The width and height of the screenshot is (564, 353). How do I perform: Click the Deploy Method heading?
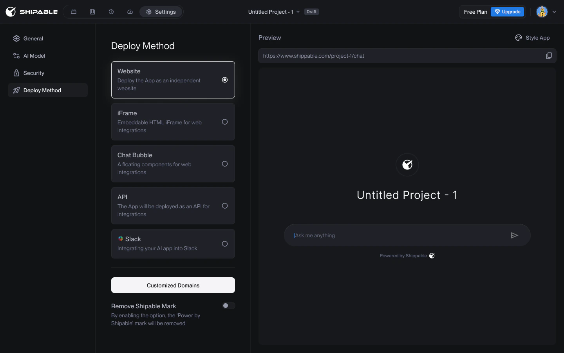[143, 46]
